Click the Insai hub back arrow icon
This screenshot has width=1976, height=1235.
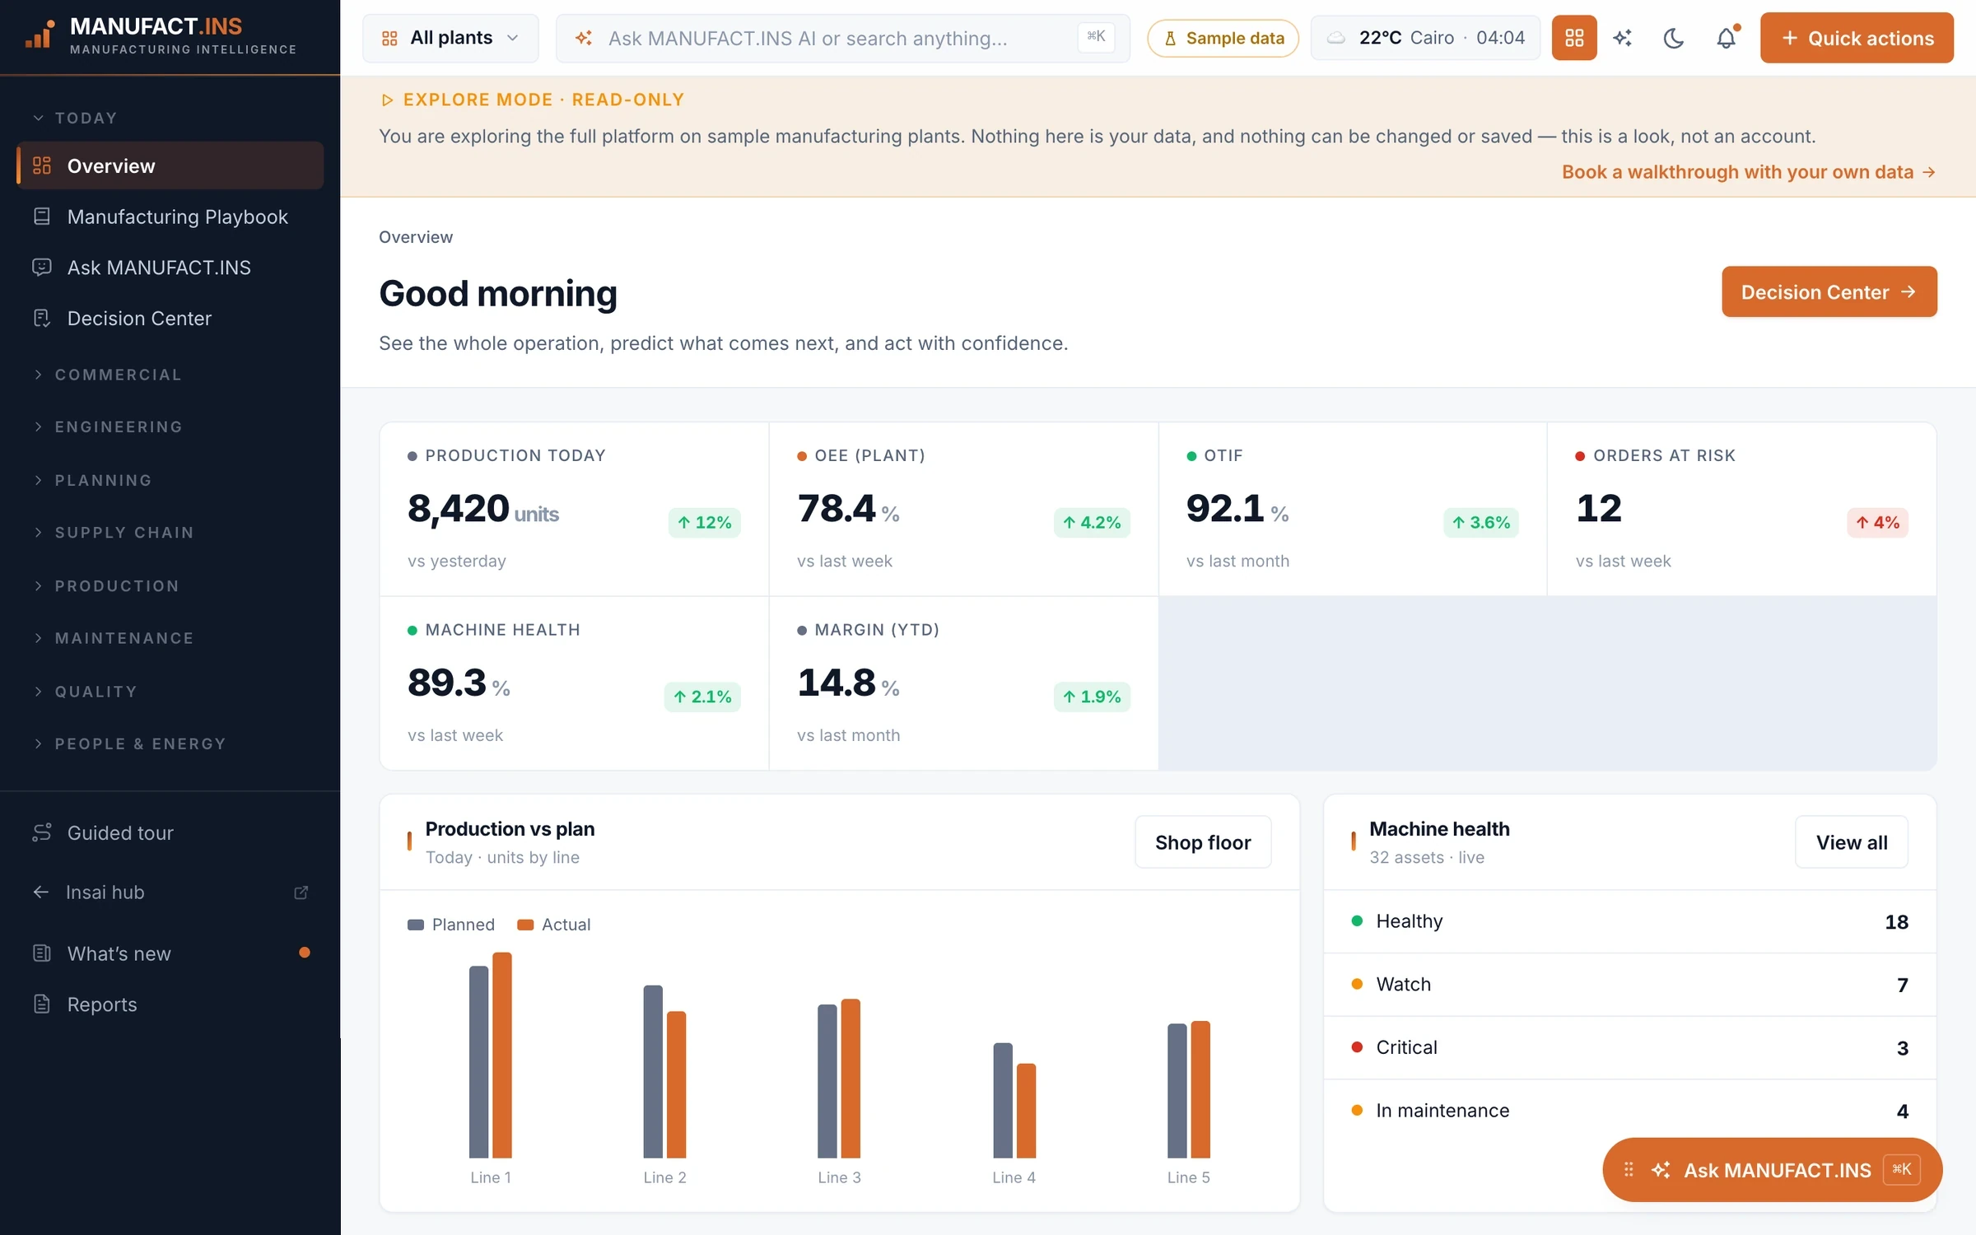tap(41, 892)
